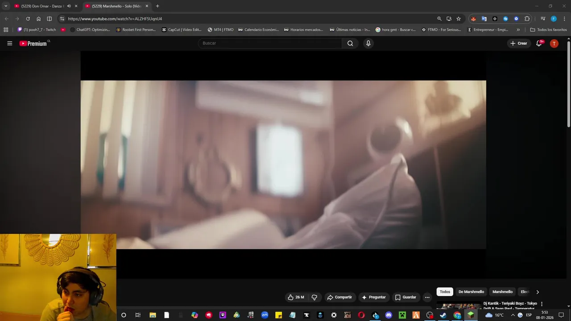Open ChatGPT: Optimizin... bookmark
This screenshot has width=571, height=321.
point(89,30)
